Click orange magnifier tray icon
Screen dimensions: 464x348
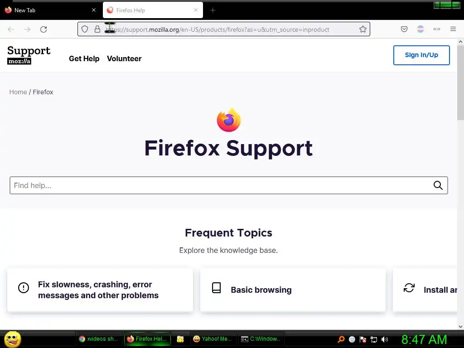[x=341, y=339]
